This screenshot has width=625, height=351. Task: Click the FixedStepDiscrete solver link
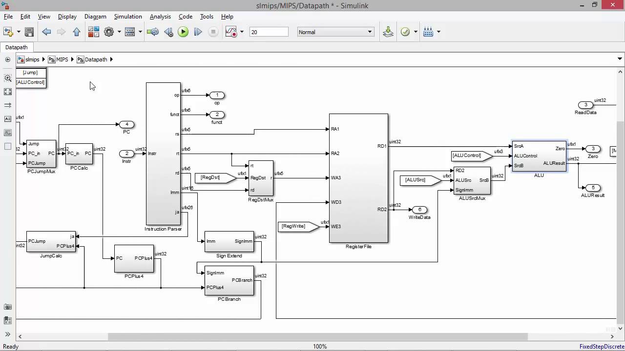tap(602, 347)
